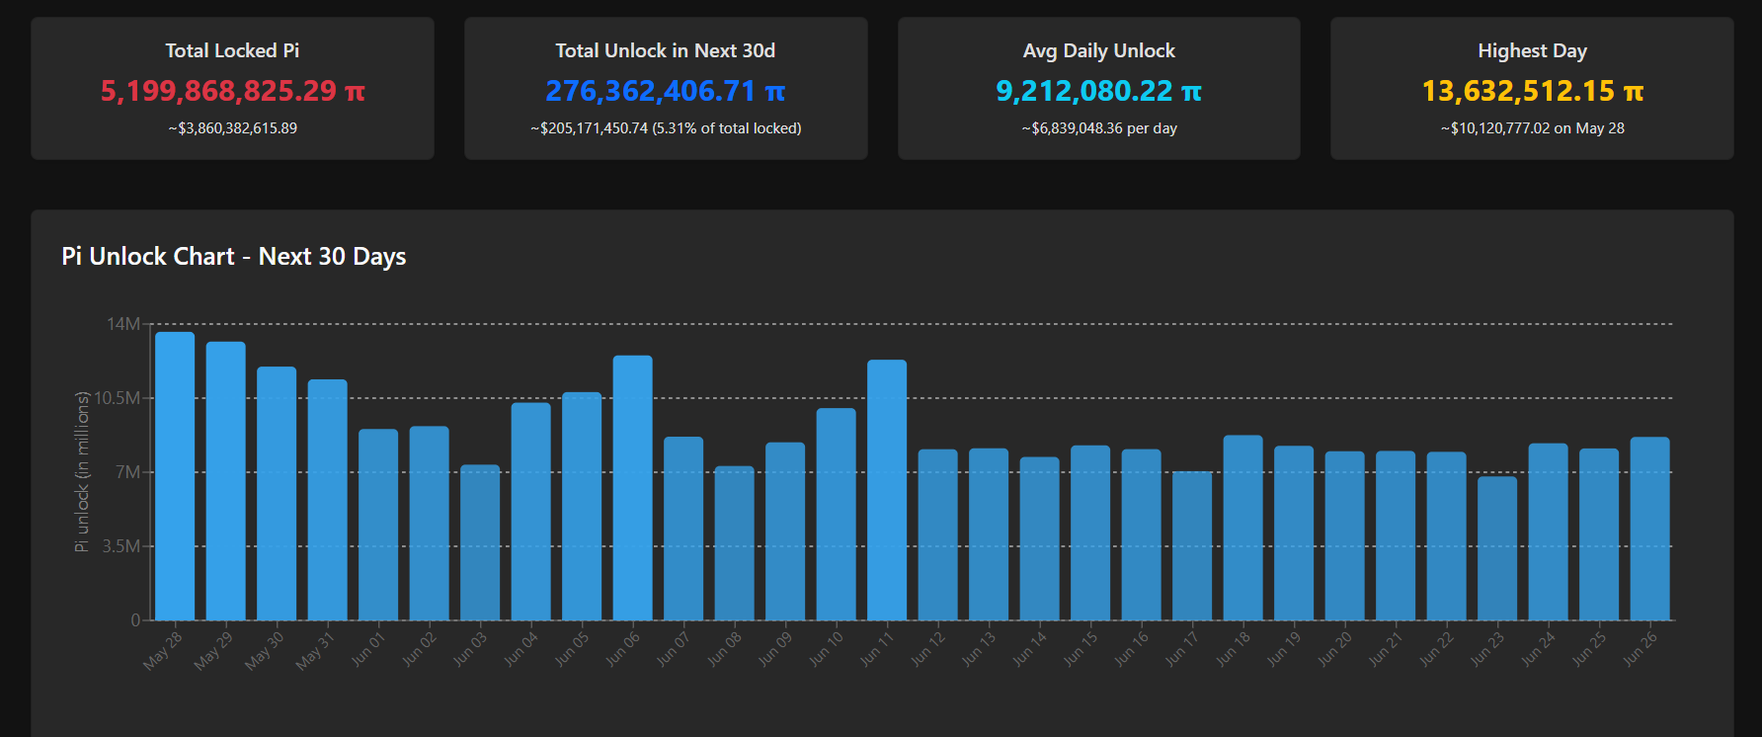
Task: Click the 14M y-axis label
Action: coord(123,324)
